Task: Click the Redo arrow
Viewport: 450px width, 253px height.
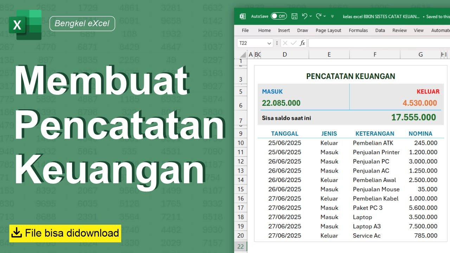Action: pos(319,16)
